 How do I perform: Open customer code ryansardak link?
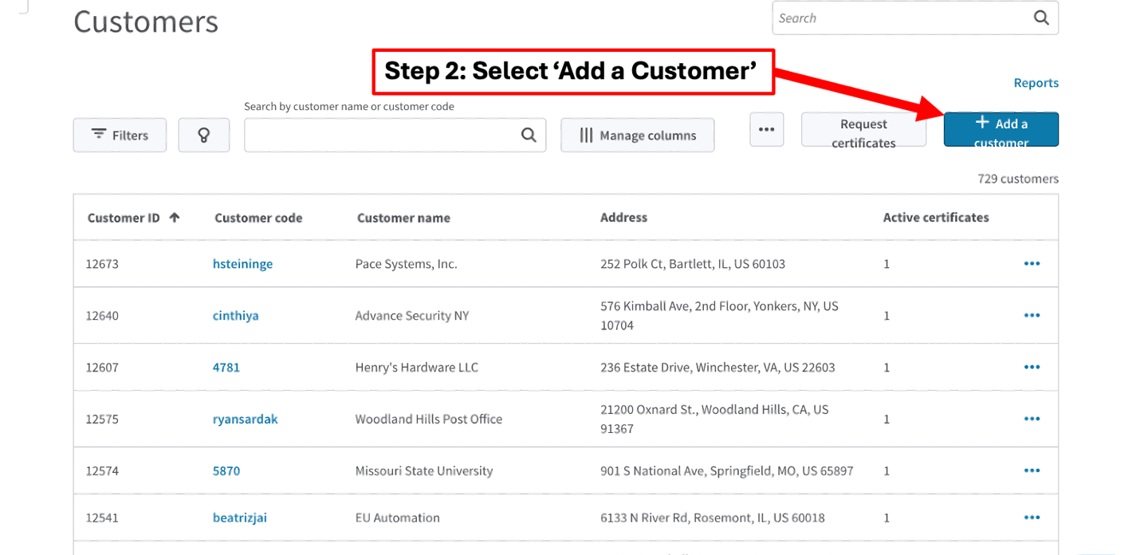pyautogui.click(x=245, y=419)
